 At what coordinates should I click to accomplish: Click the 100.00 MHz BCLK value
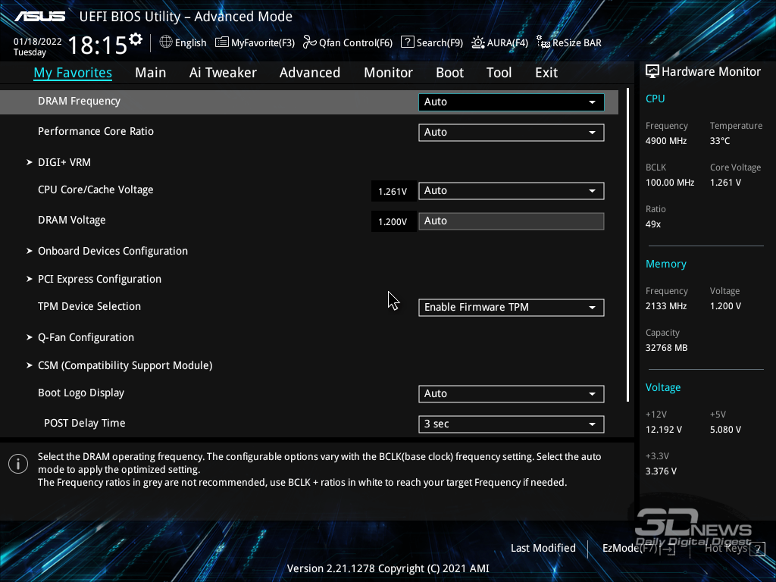point(670,183)
